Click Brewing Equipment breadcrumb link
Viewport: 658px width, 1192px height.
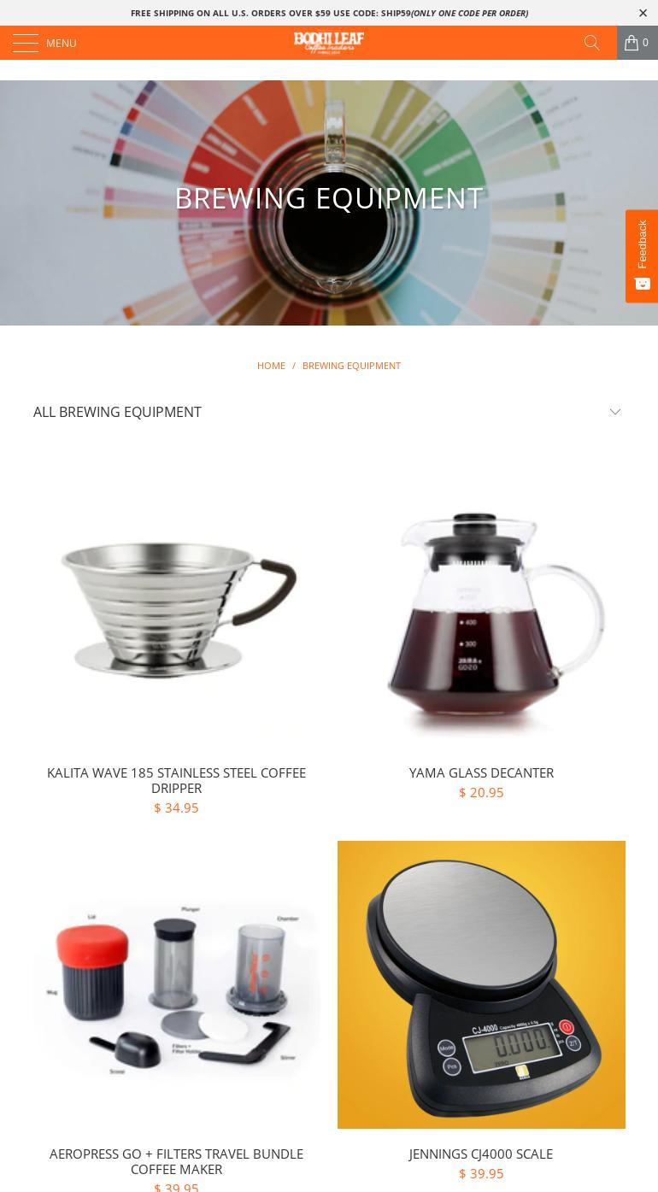[x=351, y=366]
